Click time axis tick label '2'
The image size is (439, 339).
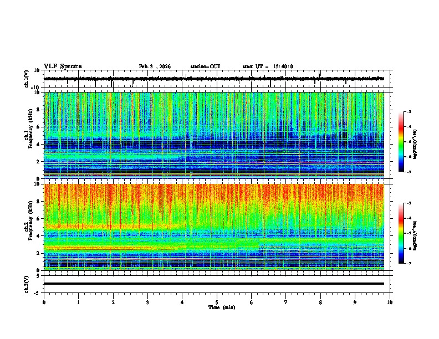coord(113,302)
